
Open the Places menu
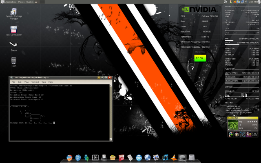pyautogui.click(x=21, y=2)
